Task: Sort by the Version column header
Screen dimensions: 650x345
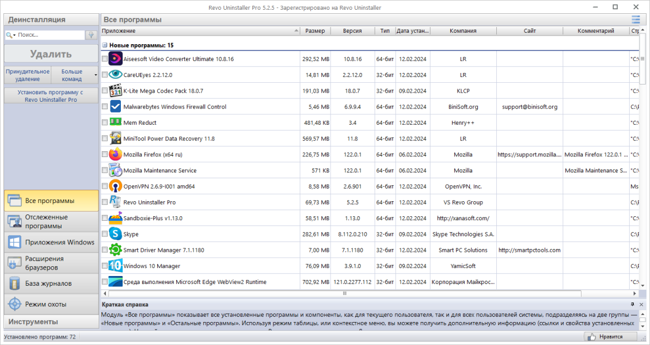Action: click(x=352, y=30)
